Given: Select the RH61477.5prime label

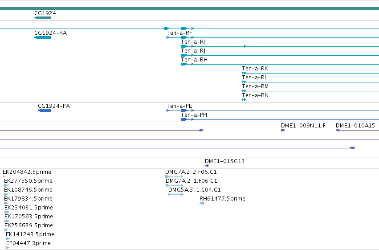Looking at the screenshot, I should (222, 199).
